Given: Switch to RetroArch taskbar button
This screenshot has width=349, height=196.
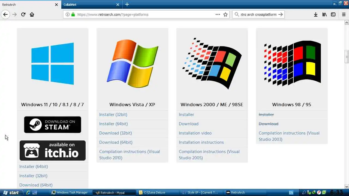Looking at the screenshot, I should pos(245,192).
